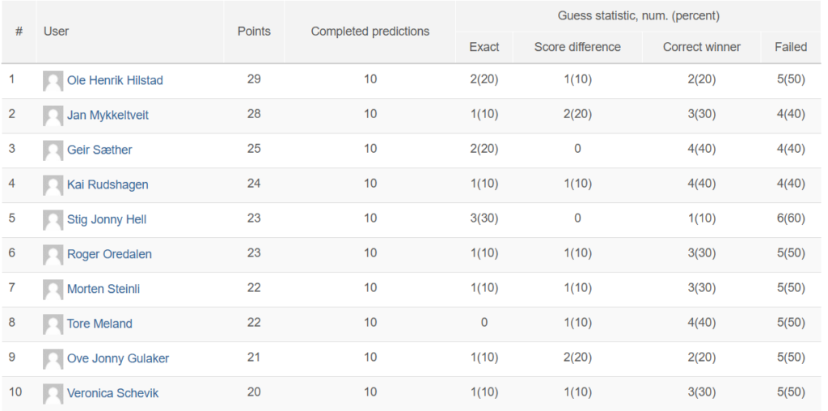Open Ole Henrik Hilstad's profile link

(115, 80)
